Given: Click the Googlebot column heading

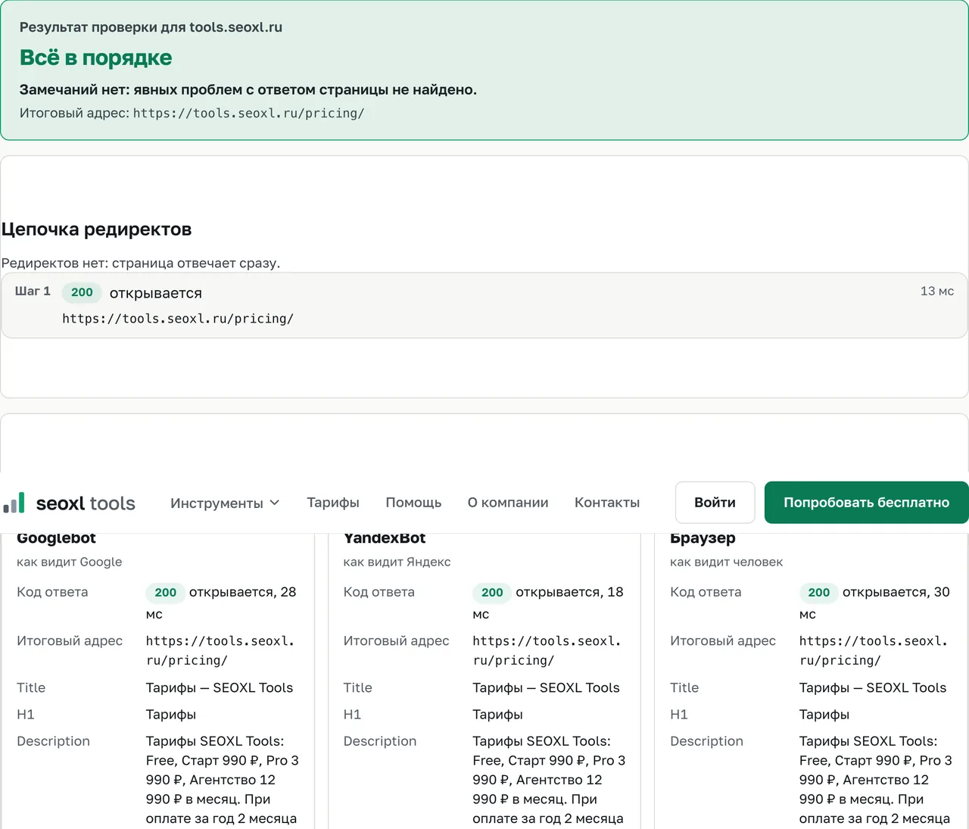Looking at the screenshot, I should click(x=56, y=538).
